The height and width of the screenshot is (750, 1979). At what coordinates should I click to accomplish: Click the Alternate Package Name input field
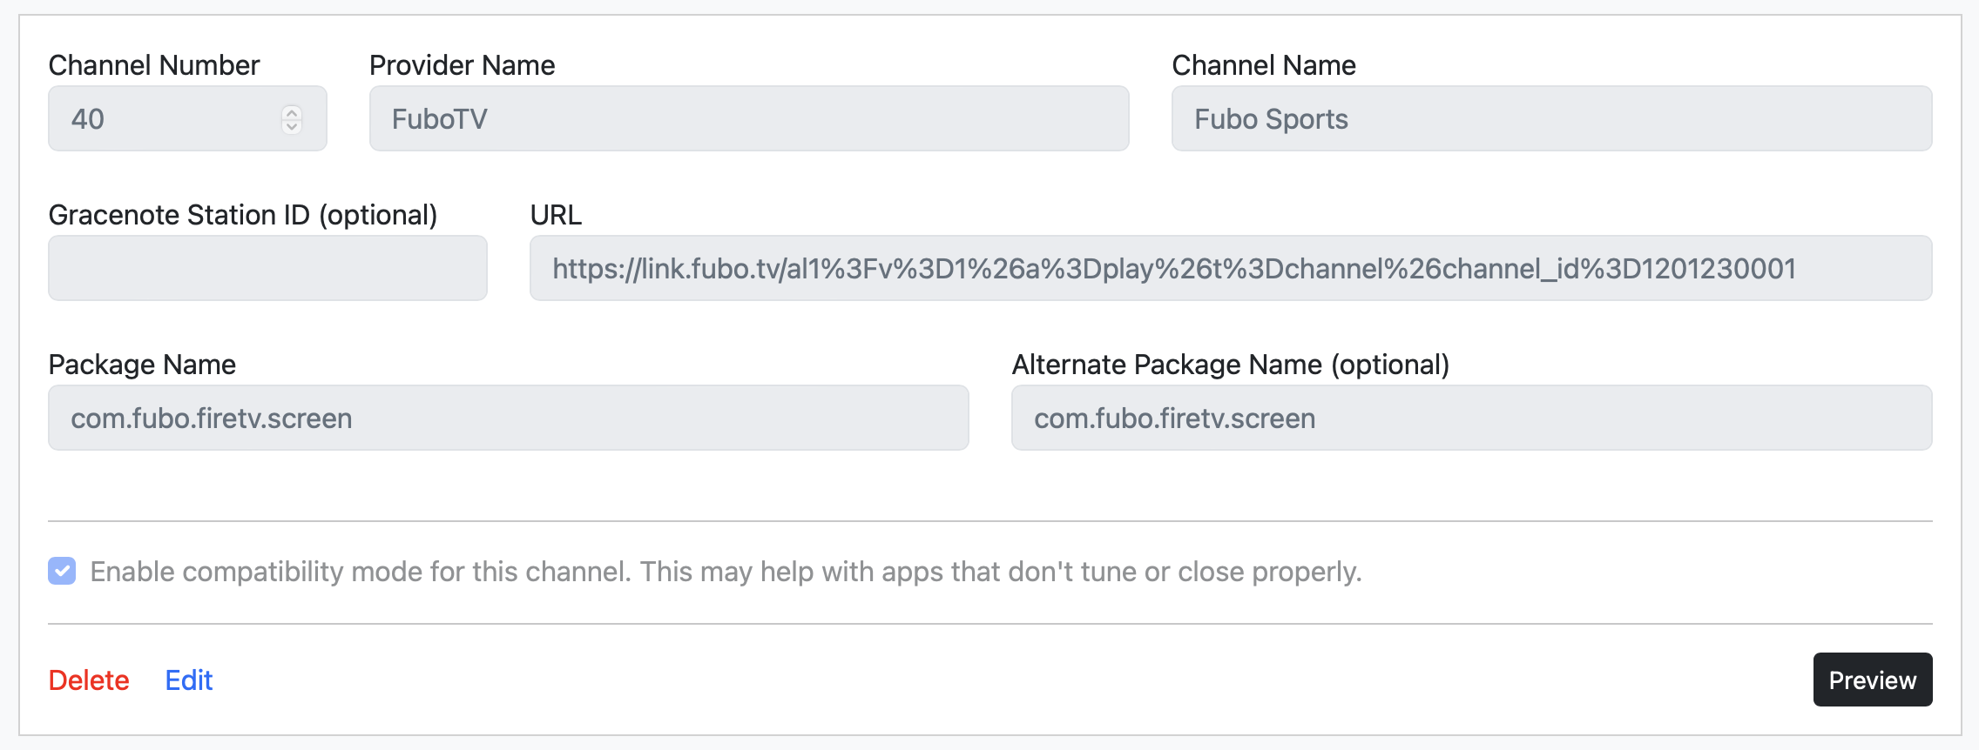click(x=1471, y=419)
